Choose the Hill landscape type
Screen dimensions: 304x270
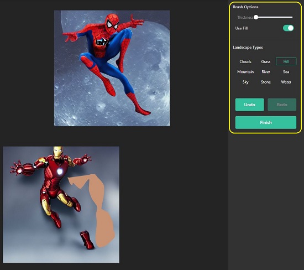[286, 61]
